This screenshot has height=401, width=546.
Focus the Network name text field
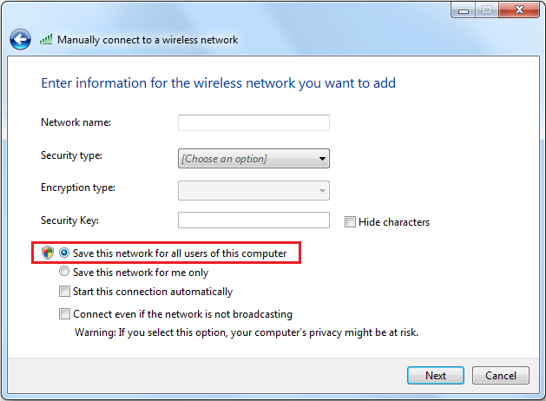click(x=253, y=123)
